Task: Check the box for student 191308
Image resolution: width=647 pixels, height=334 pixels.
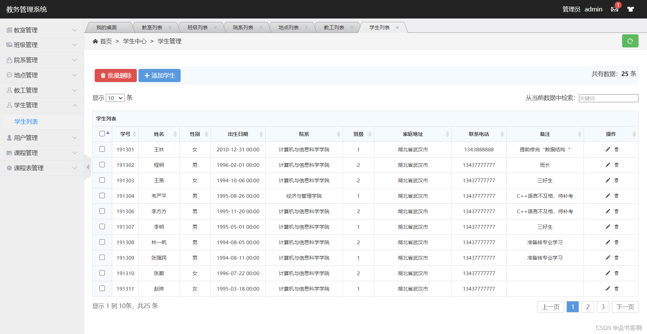Action: [x=102, y=242]
